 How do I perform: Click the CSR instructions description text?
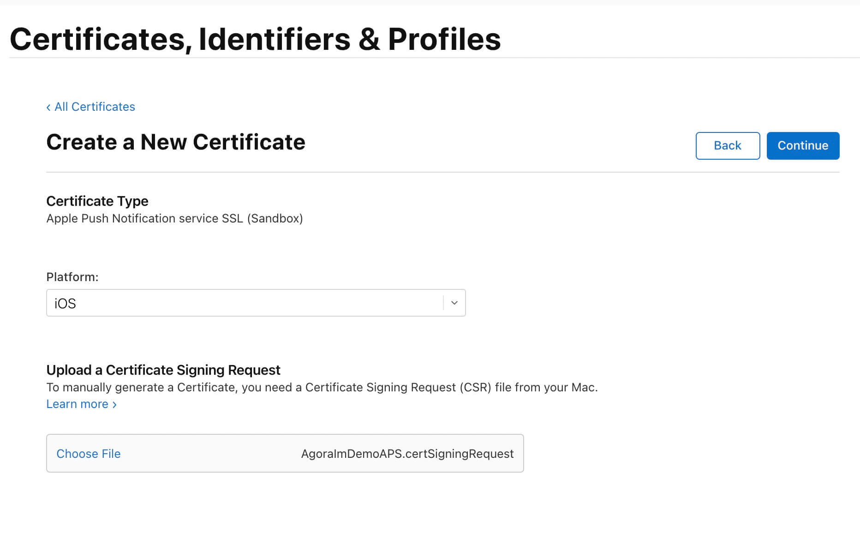(x=322, y=387)
